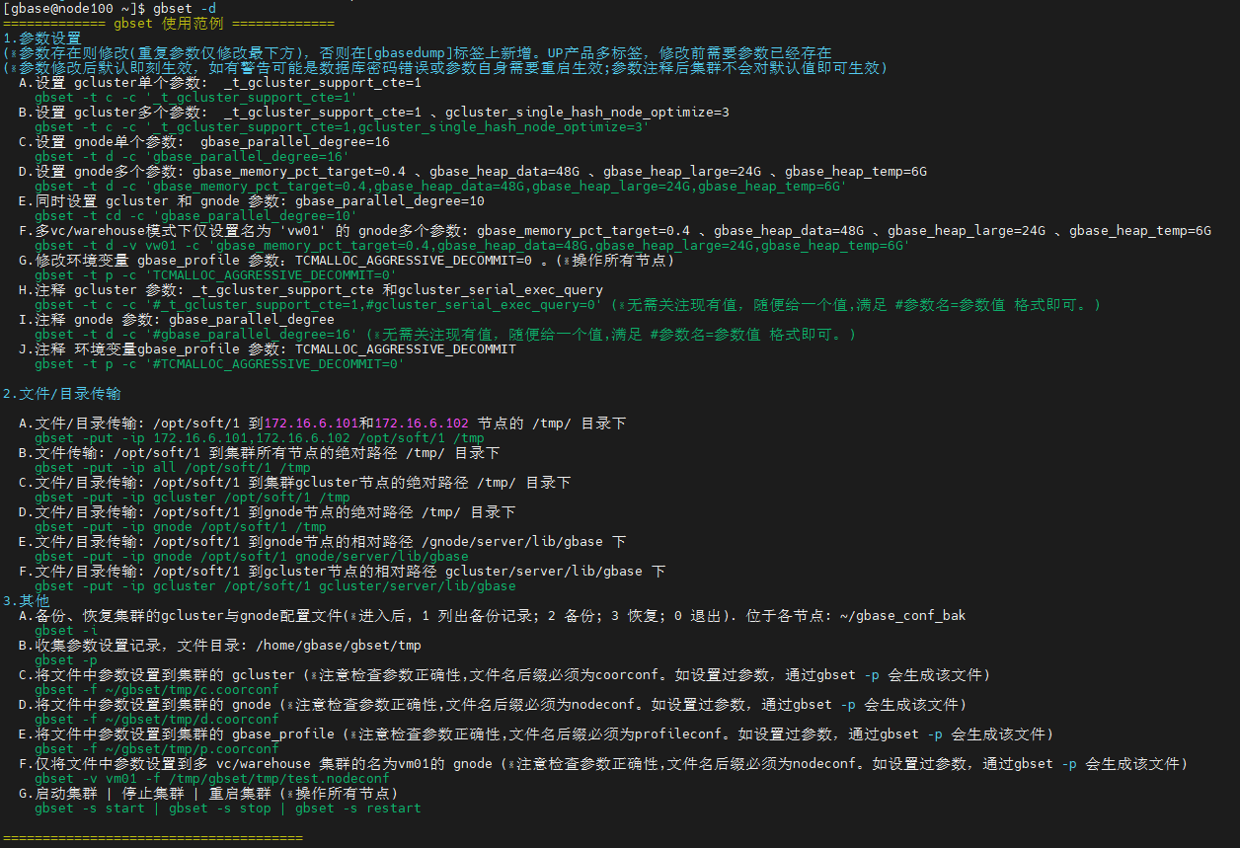Click line 'G.修改环境变量 gbase_profile 参数'
This screenshot has height=848, width=1240.
(x=347, y=260)
